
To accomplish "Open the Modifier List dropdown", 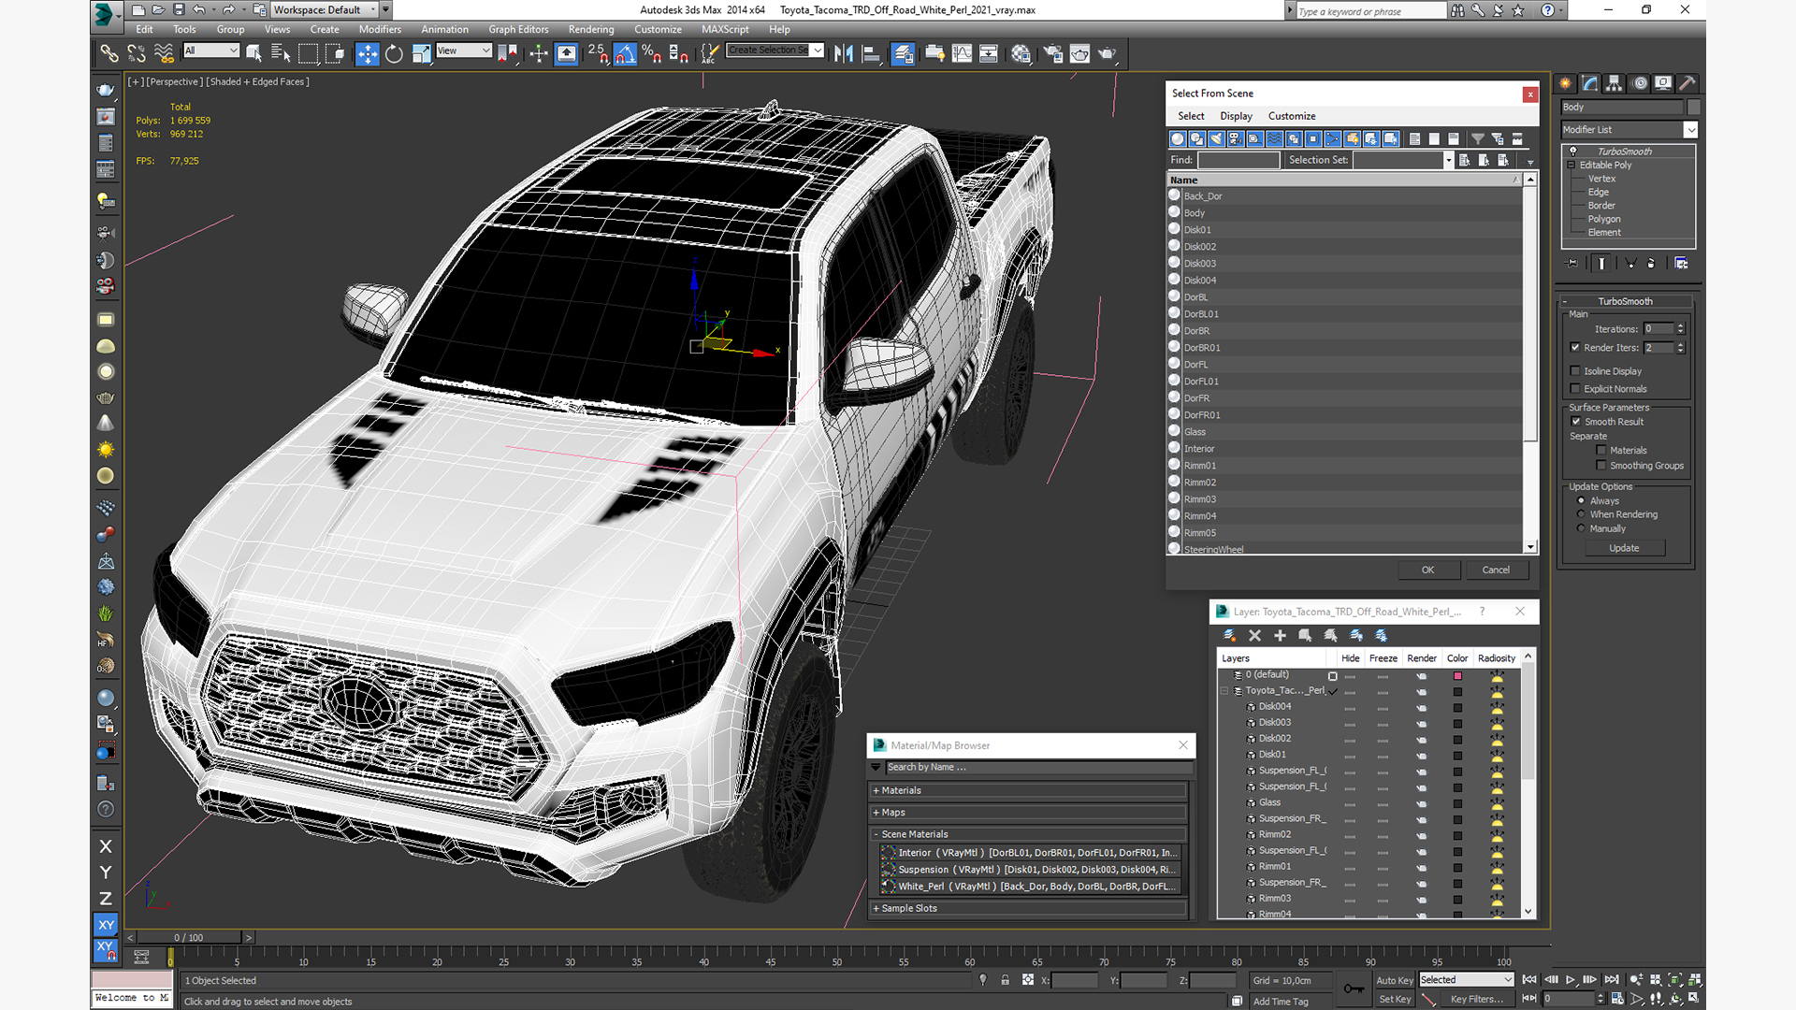I will tap(1629, 130).
